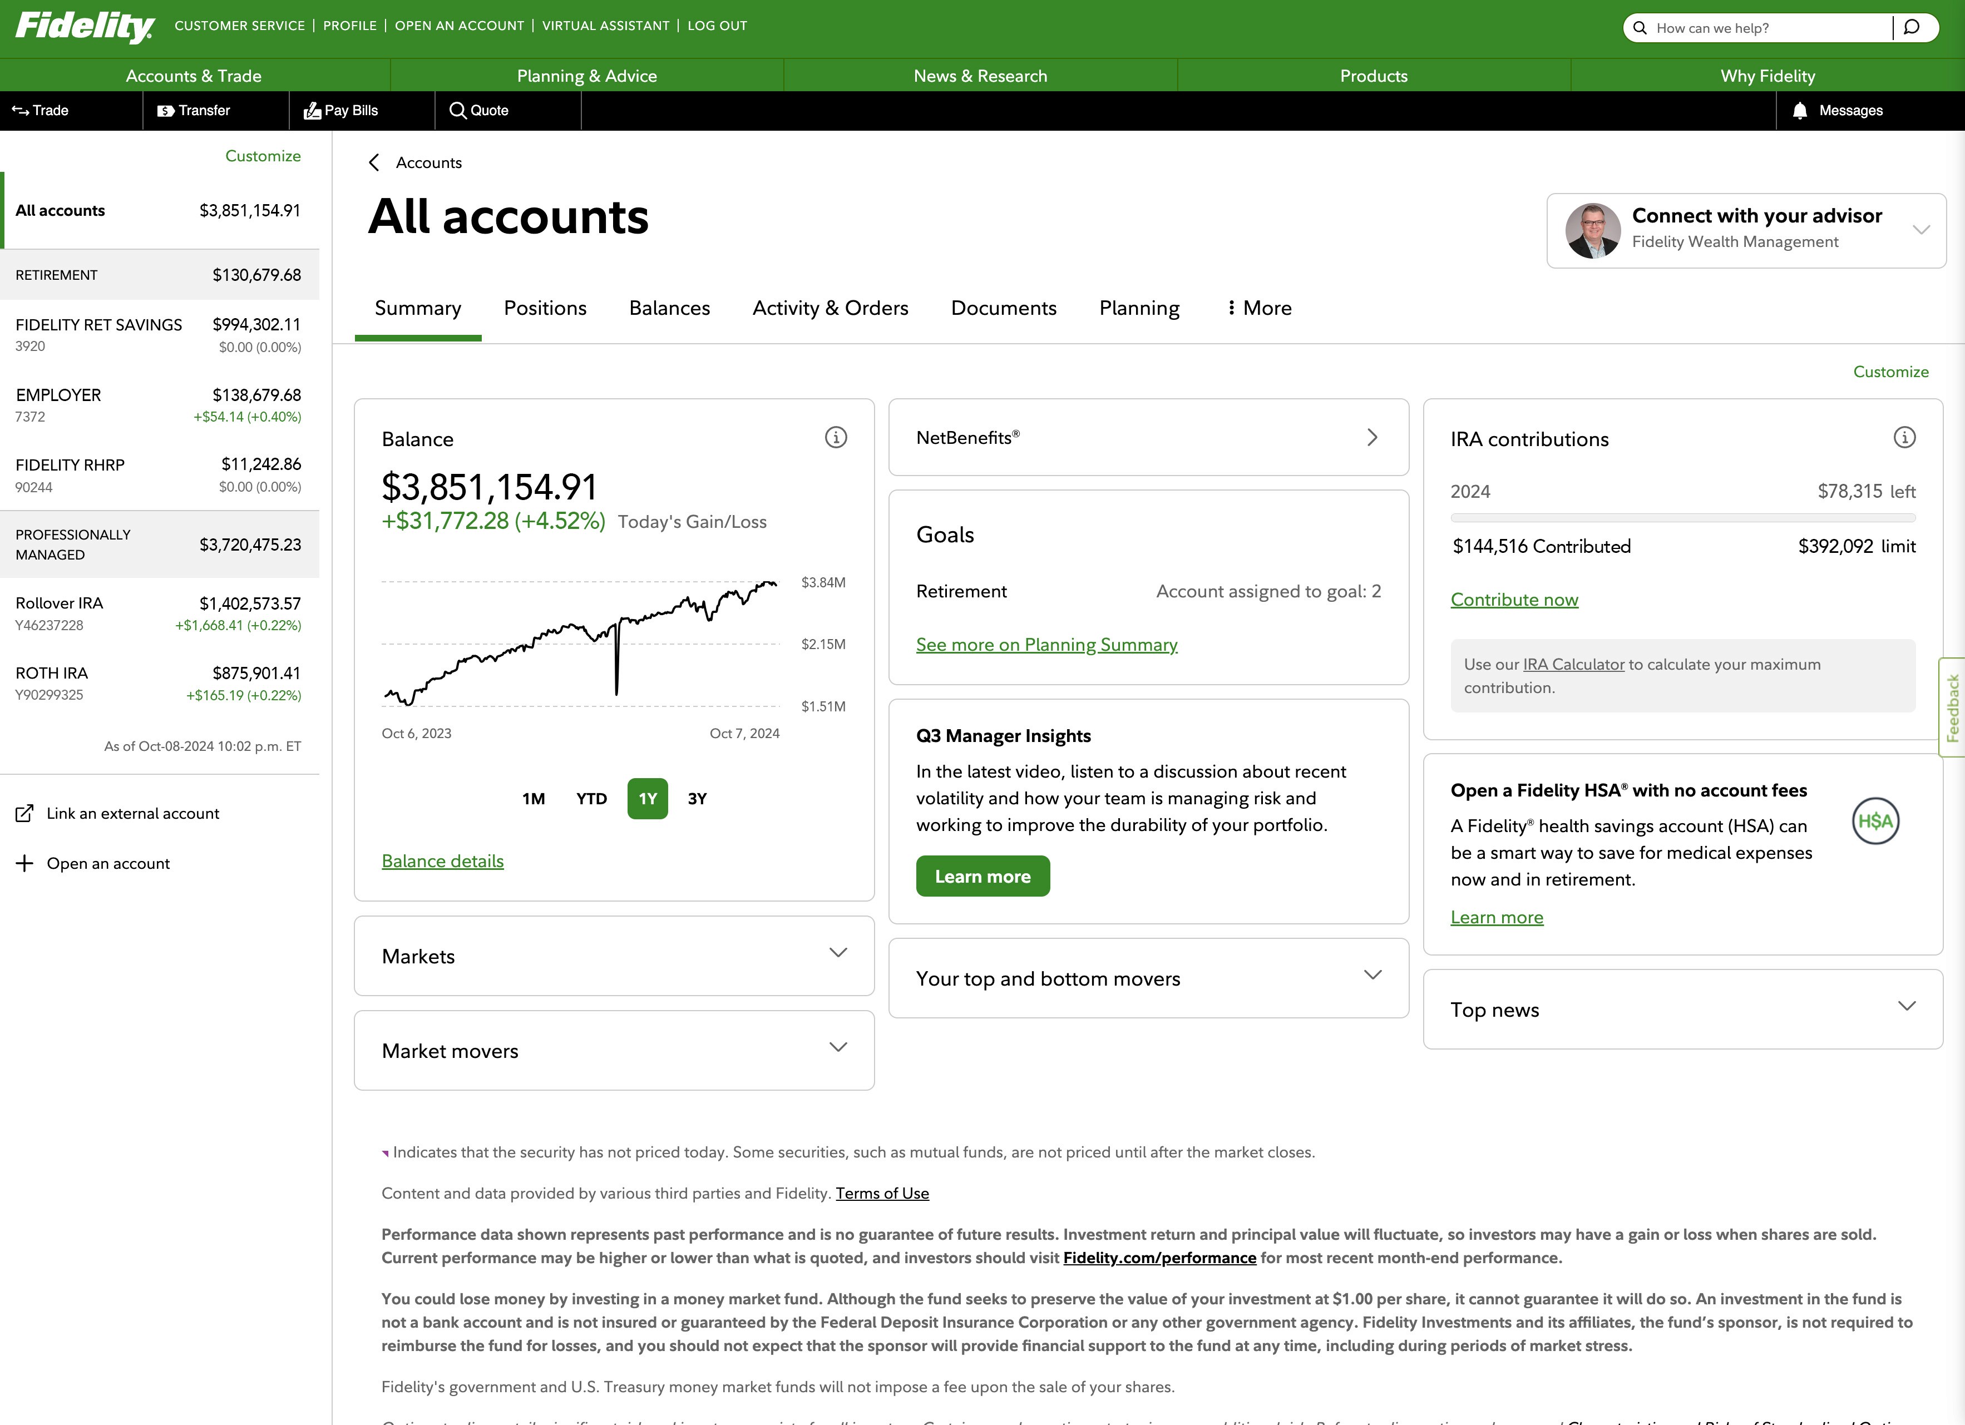
Task: Click the Fidelity logo
Action: [x=85, y=27]
